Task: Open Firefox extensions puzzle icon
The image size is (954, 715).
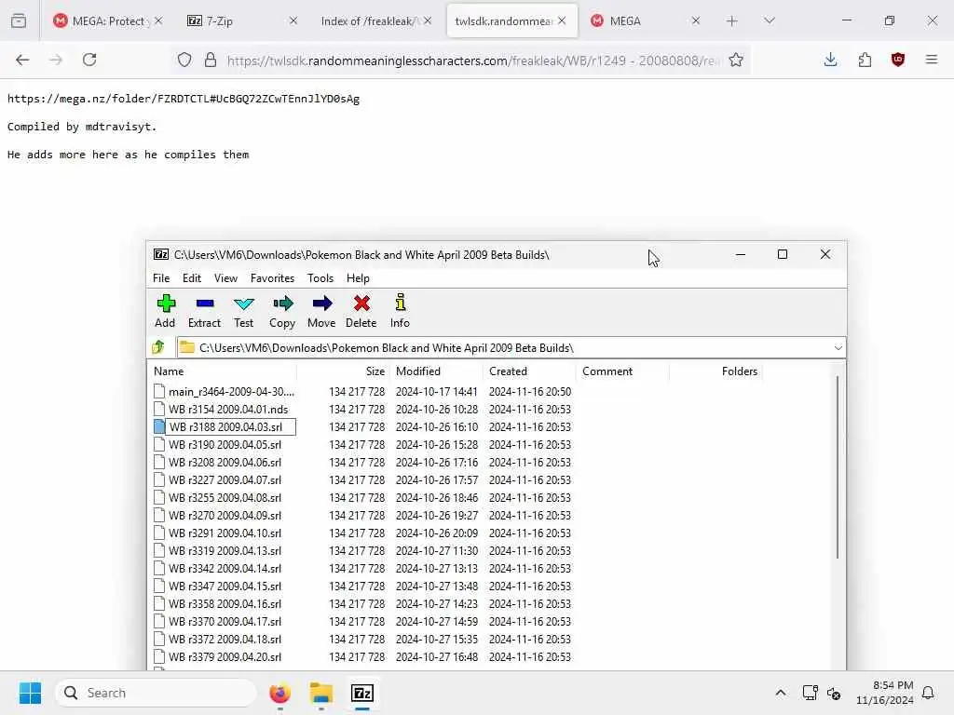Action: (865, 60)
